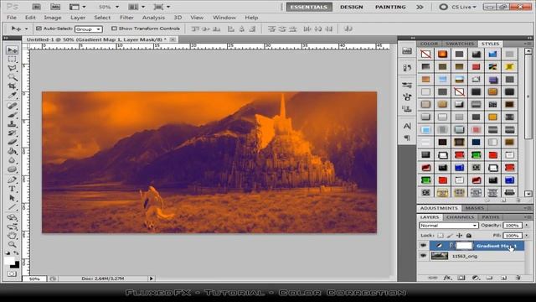Select the Horizontal Type tool
The width and height of the screenshot is (536, 302).
point(13,189)
